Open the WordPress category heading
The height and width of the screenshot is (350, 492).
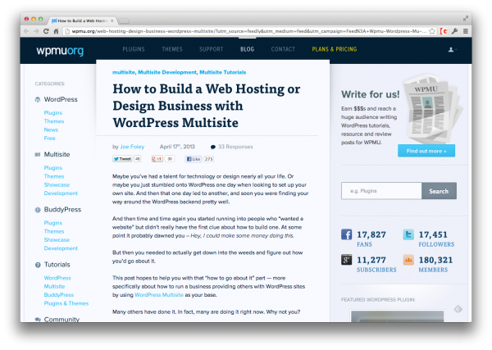pyautogui.click(x=61, y=99)
